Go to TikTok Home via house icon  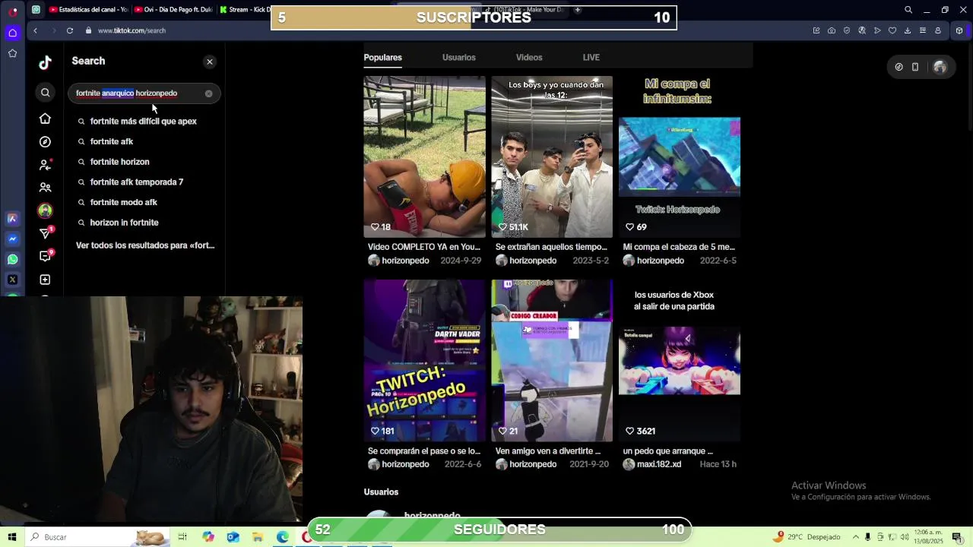coord(45,119)
